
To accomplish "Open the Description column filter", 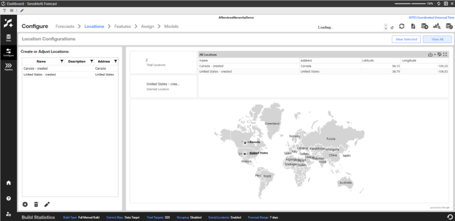I will 91,61.
